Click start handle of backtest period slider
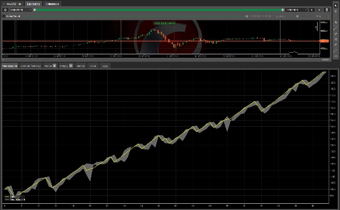Viewport: 340px width, 210px height. pyautogui.click(x=35, y=10)
